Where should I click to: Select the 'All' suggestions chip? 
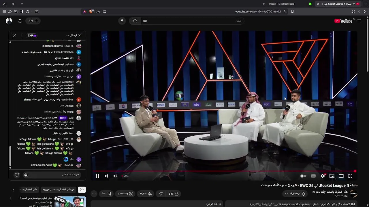[82, 190]
